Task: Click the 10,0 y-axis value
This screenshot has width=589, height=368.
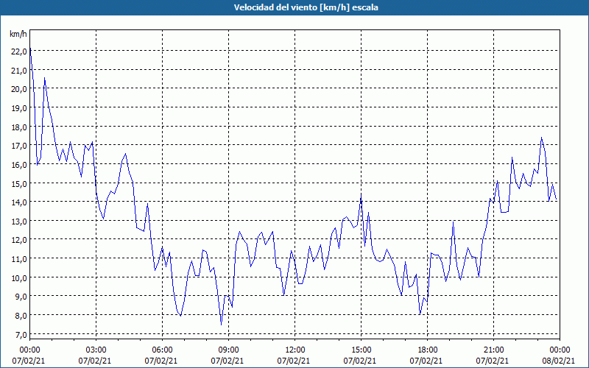Action: (19, 278)
